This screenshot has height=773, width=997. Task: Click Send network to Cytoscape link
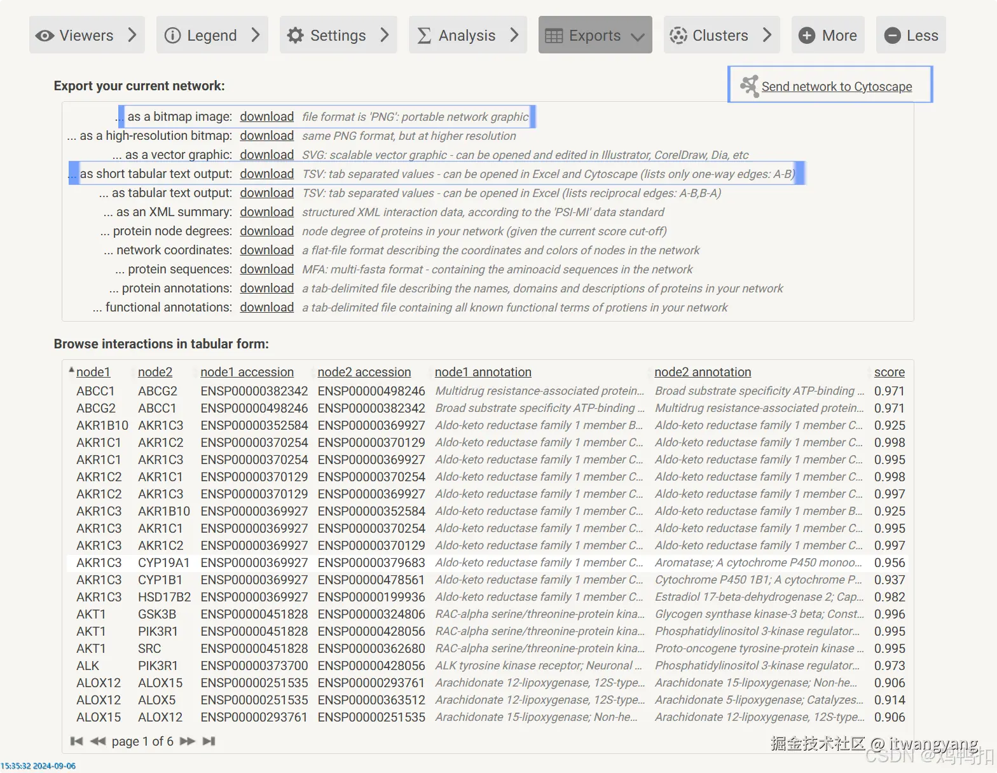(837, 86)
